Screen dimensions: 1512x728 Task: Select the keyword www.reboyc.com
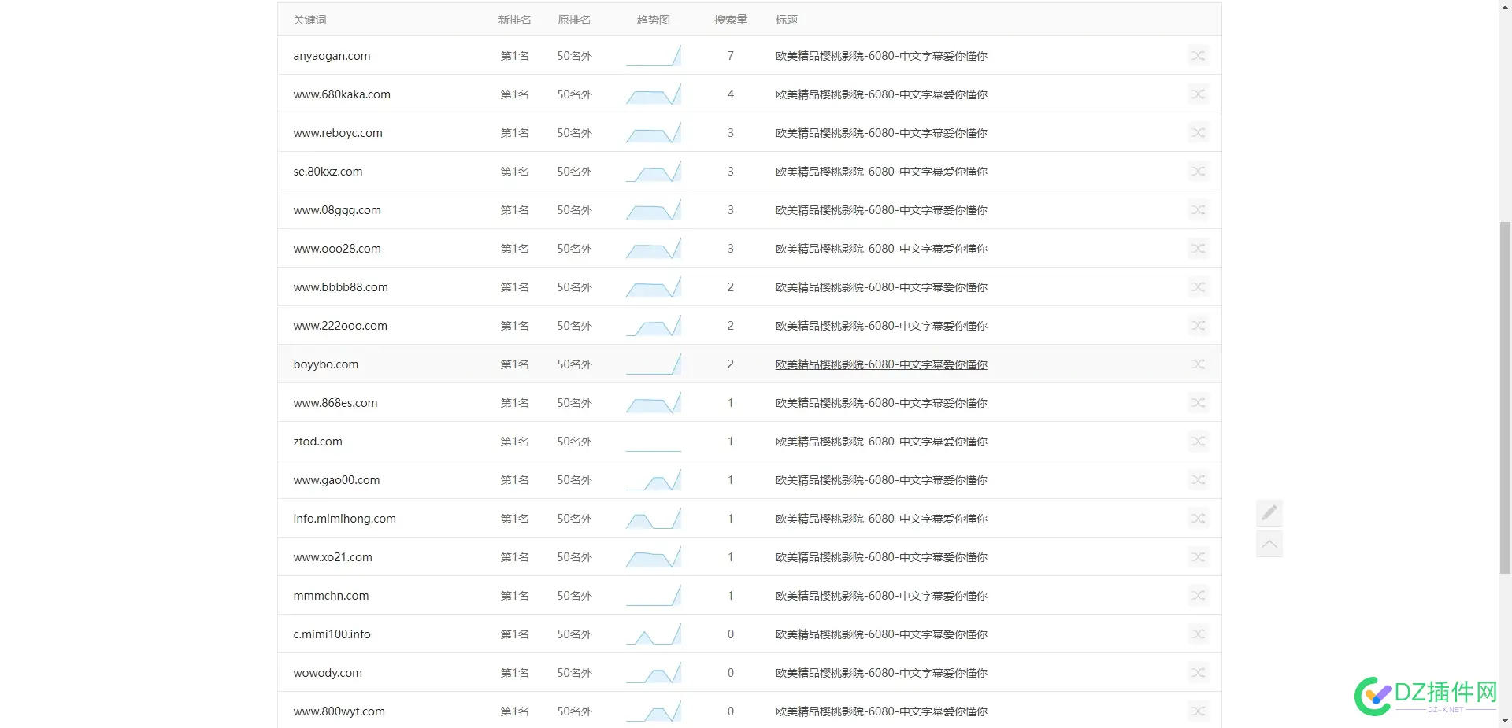tap(337, 132)
